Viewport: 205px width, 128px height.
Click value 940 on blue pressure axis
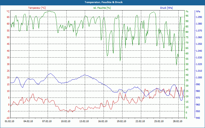[198, 118]
